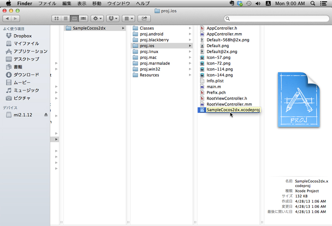Select the proj.android folder

tap(161, 34)
